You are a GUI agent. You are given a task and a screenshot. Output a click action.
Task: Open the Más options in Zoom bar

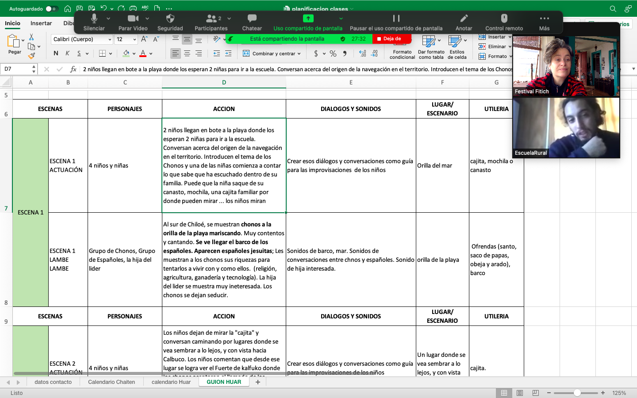point(544,23)
